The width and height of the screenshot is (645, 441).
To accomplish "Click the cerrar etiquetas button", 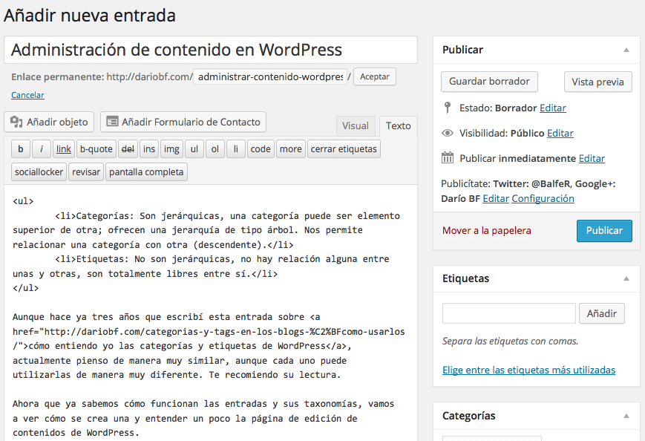I will click(344, 149).
